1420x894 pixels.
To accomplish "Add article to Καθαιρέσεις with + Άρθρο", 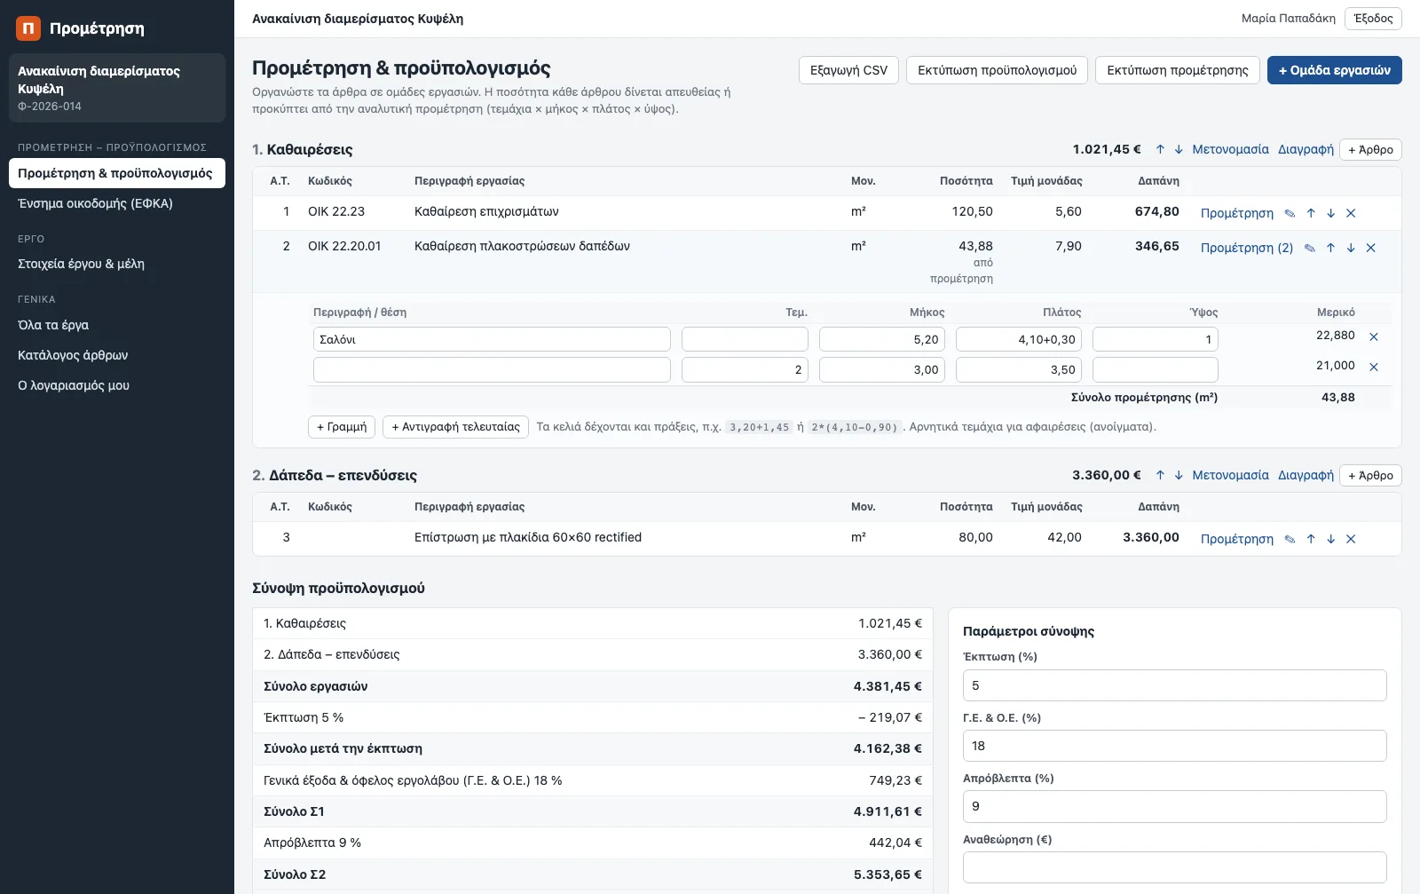I will (1370, 150).
